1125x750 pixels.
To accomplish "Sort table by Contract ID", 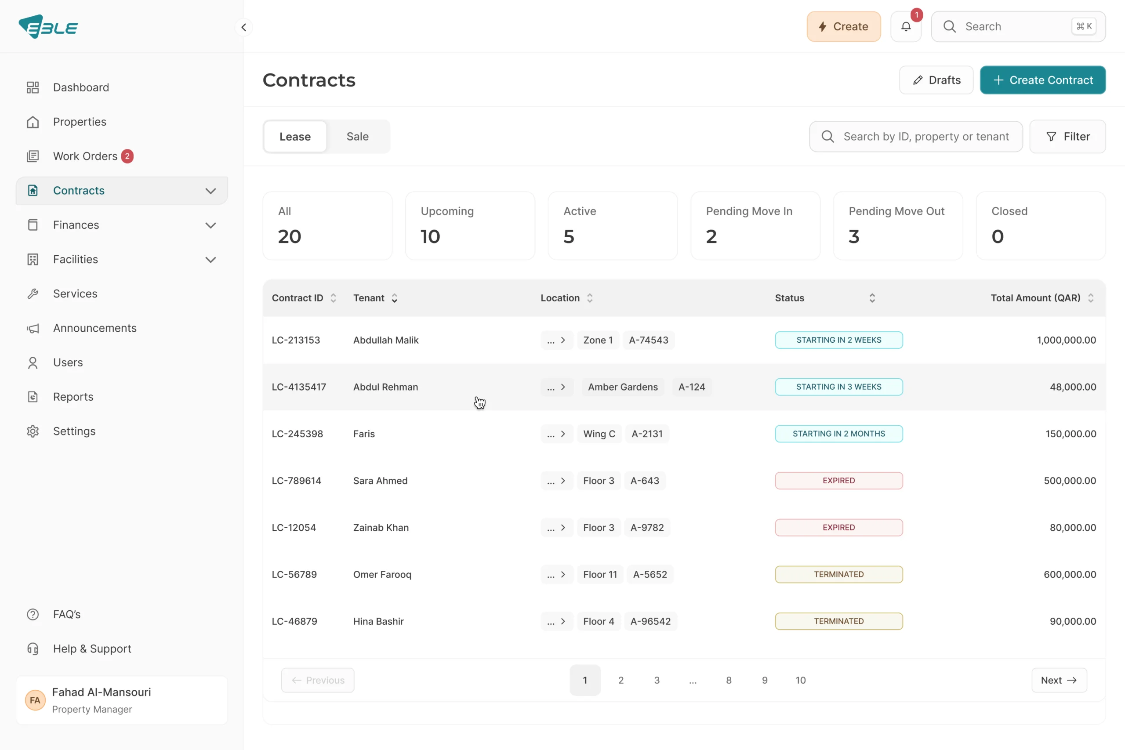I will tap(333, 298).
